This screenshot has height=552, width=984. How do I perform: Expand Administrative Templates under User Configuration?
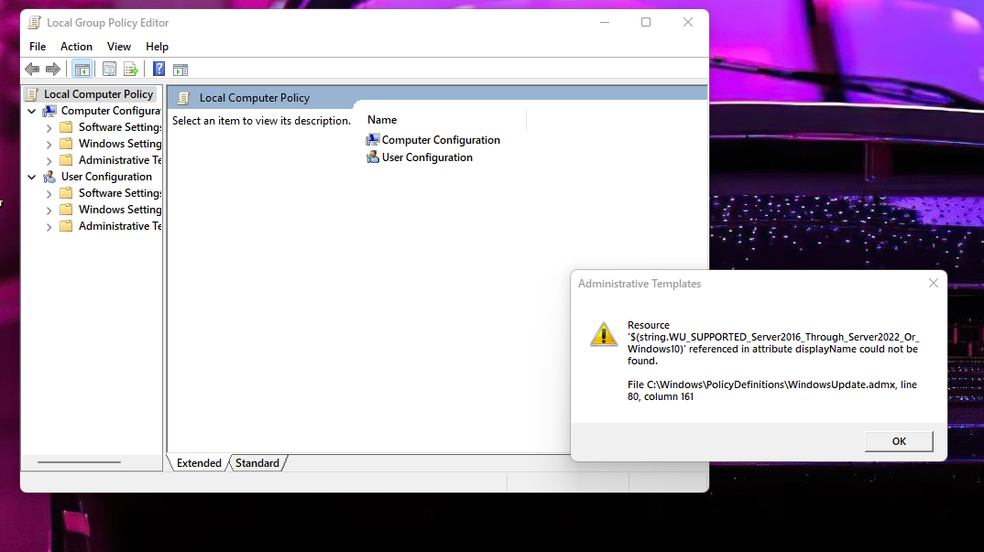(x=49, y=227)
